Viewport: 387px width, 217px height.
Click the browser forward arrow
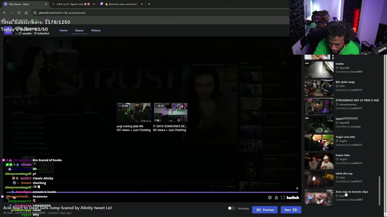(11, 13)
